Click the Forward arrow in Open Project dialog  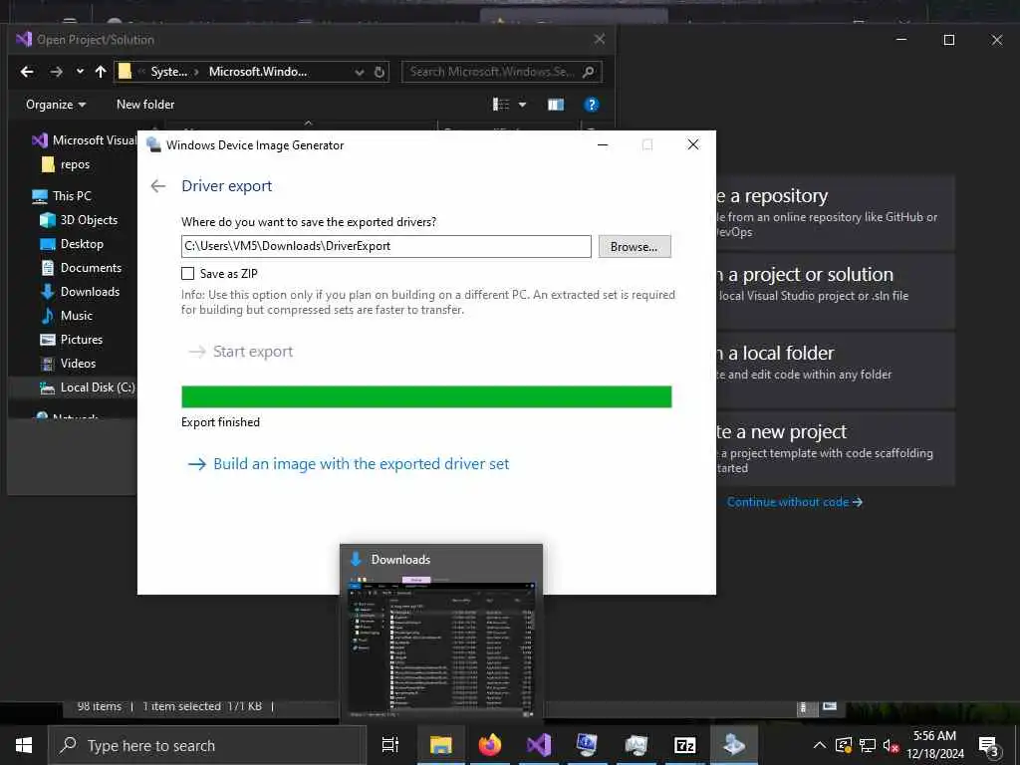click(x=57, y=72)
